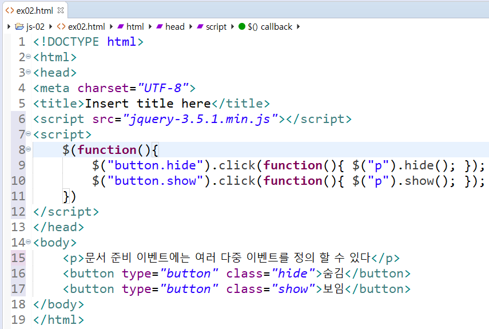Collapse the function fold marker on line 8

pyautogui.click(x=29, y=150)
